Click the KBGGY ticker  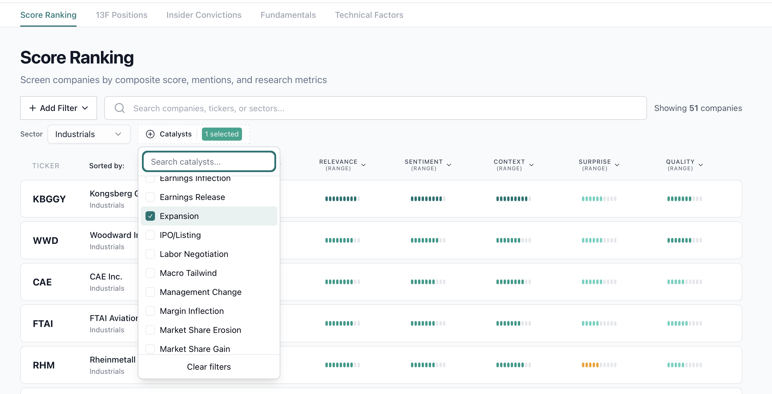coord(49,199)
